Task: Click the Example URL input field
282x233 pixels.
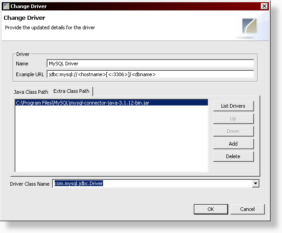Action: (150, 74)
